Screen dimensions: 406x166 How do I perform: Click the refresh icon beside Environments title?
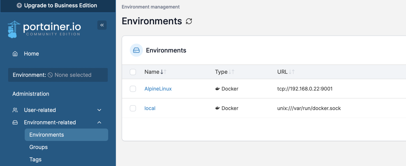[x=189, y=21]
